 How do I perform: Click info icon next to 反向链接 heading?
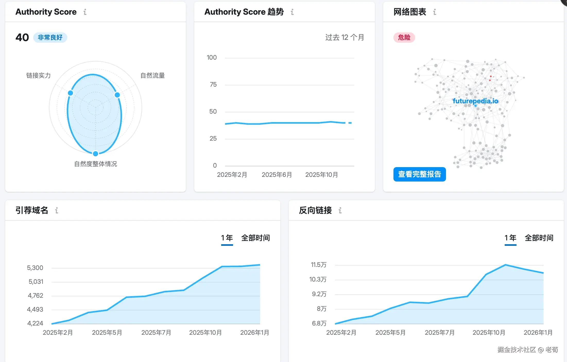pos(340,211)
